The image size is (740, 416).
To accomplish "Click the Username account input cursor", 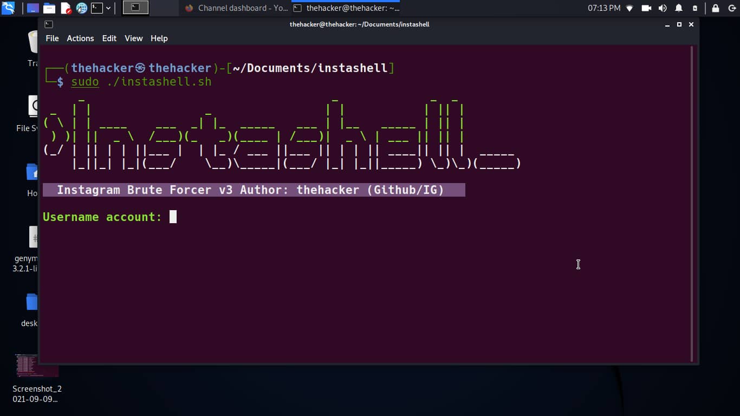I will click(173, 217).
